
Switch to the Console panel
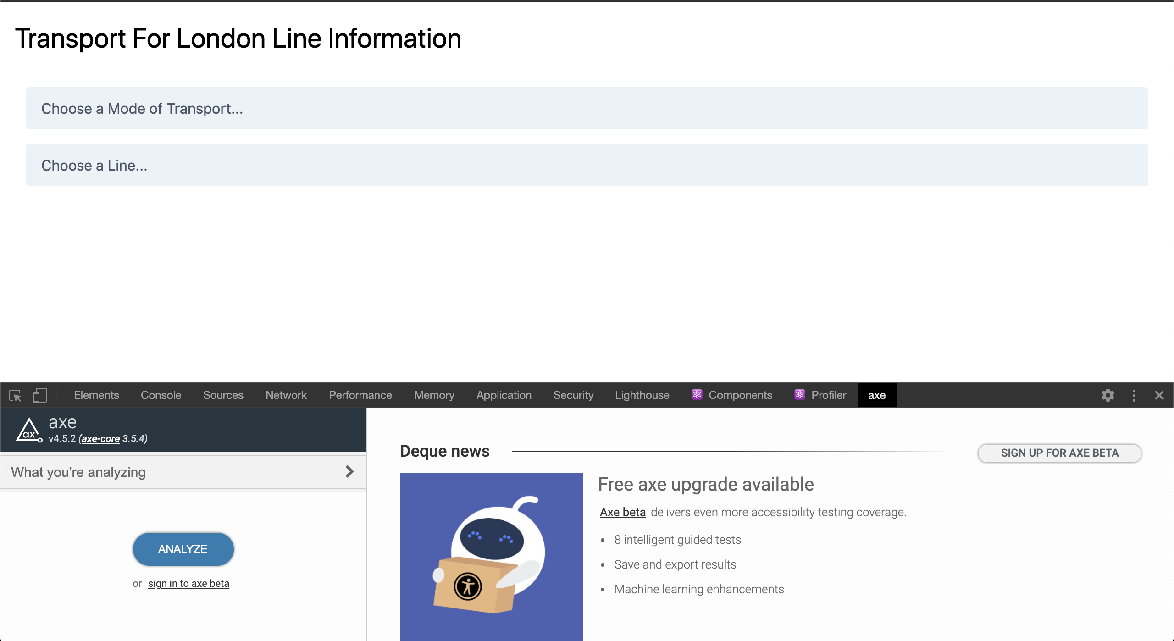[160, 396]
